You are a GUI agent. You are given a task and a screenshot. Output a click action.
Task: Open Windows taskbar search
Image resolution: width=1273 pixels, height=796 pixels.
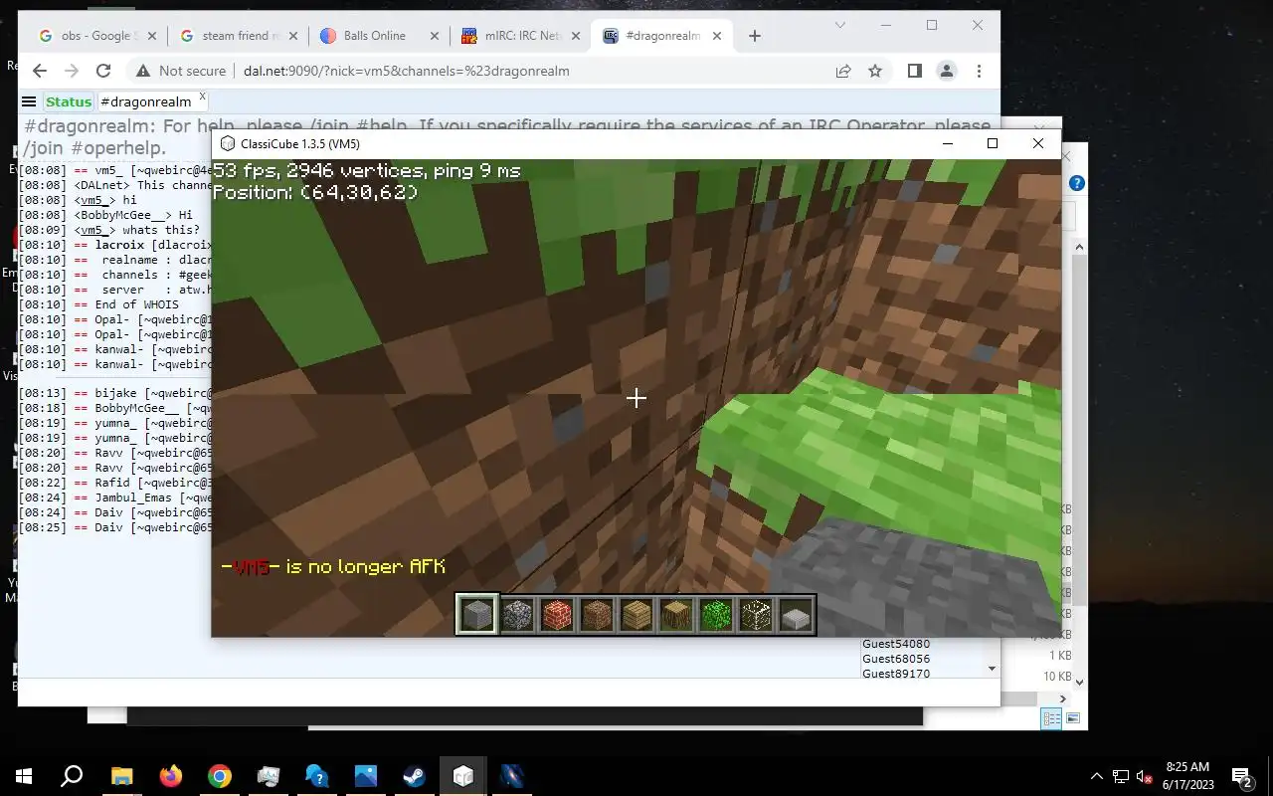coord(72,776)
